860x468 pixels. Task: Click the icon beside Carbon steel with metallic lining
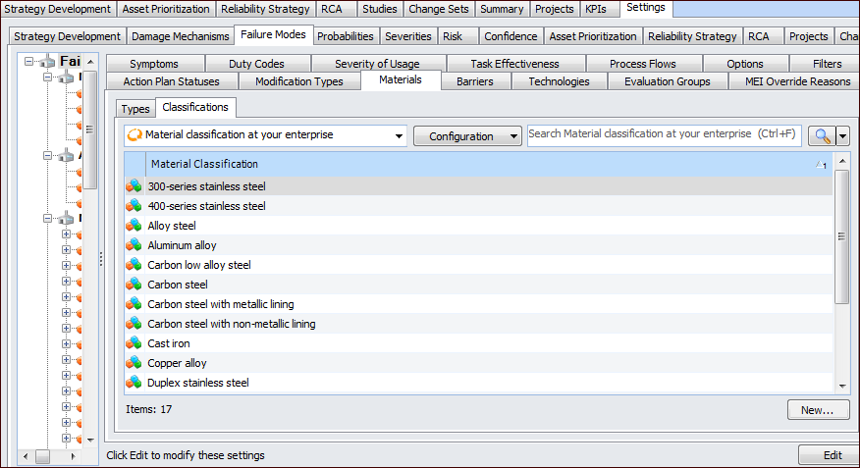(134, 304)
